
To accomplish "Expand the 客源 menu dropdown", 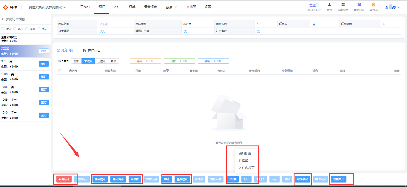I will coord(176,7).
